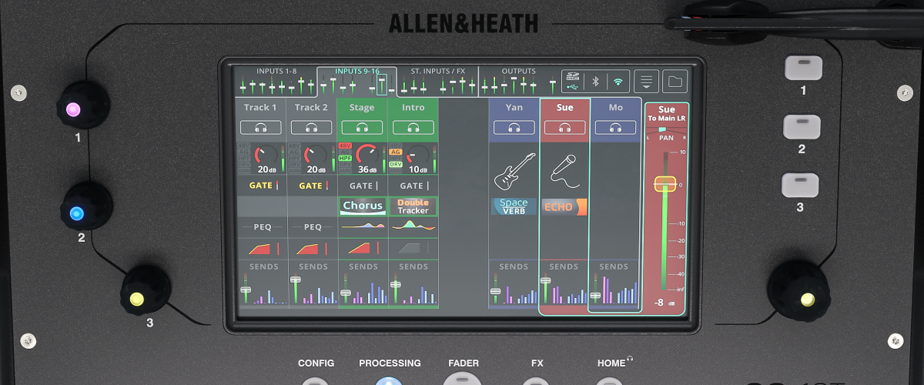Toggle the GATE on Intro channel

click(413, 186)
